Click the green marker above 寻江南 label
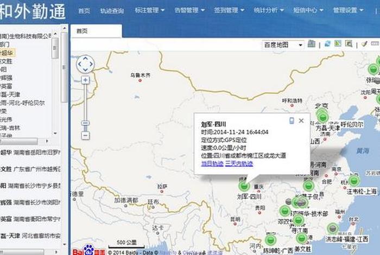This screenshot has width=380, height=255. coord(299,220)
